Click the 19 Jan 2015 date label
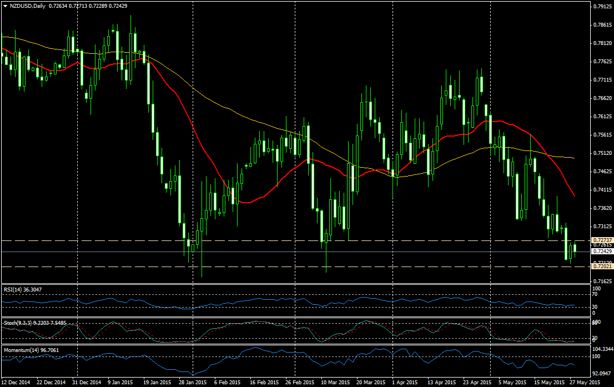This screenshot has width=614, height=387. click(x=157, y=383)
